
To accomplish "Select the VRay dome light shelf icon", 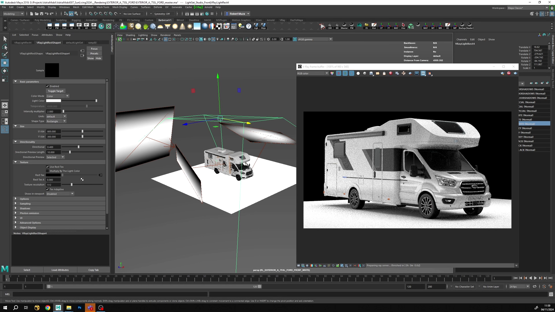I will [x=160, y=26].
